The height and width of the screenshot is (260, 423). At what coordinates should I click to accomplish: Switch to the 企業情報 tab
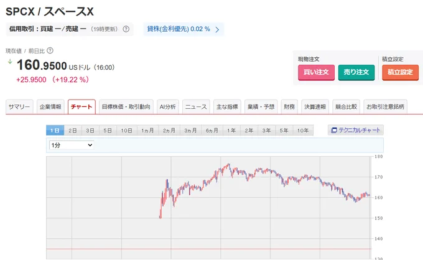[x=50, y=107]
